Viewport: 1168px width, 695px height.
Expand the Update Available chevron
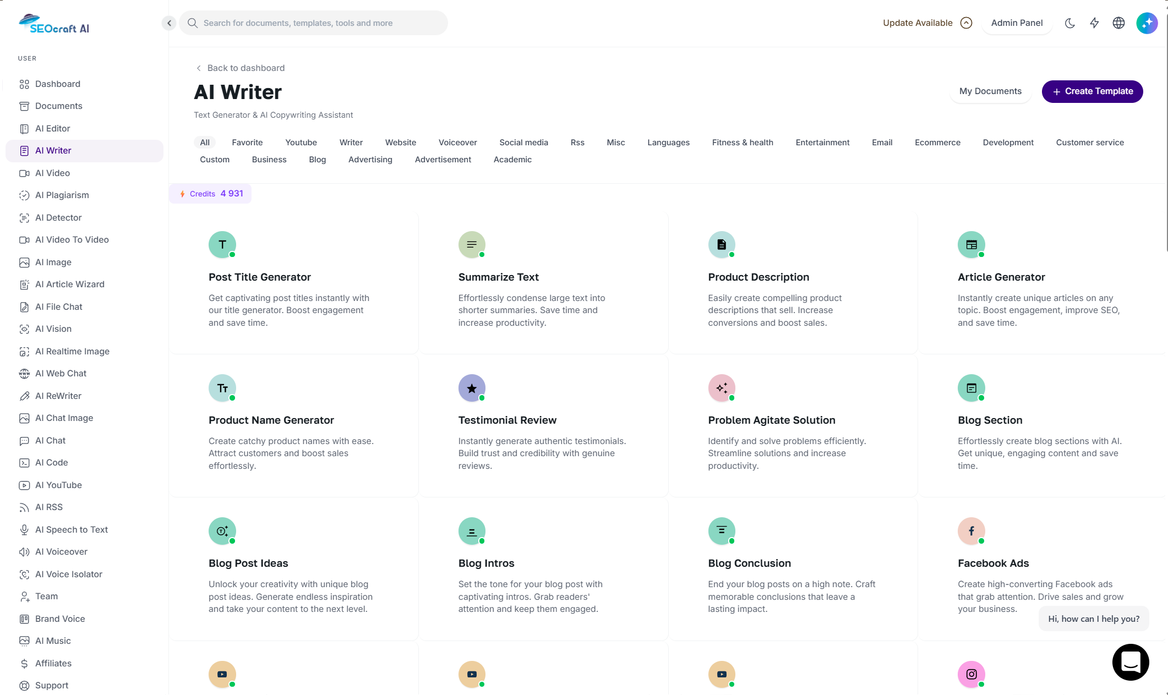click(x=966, y=23)
